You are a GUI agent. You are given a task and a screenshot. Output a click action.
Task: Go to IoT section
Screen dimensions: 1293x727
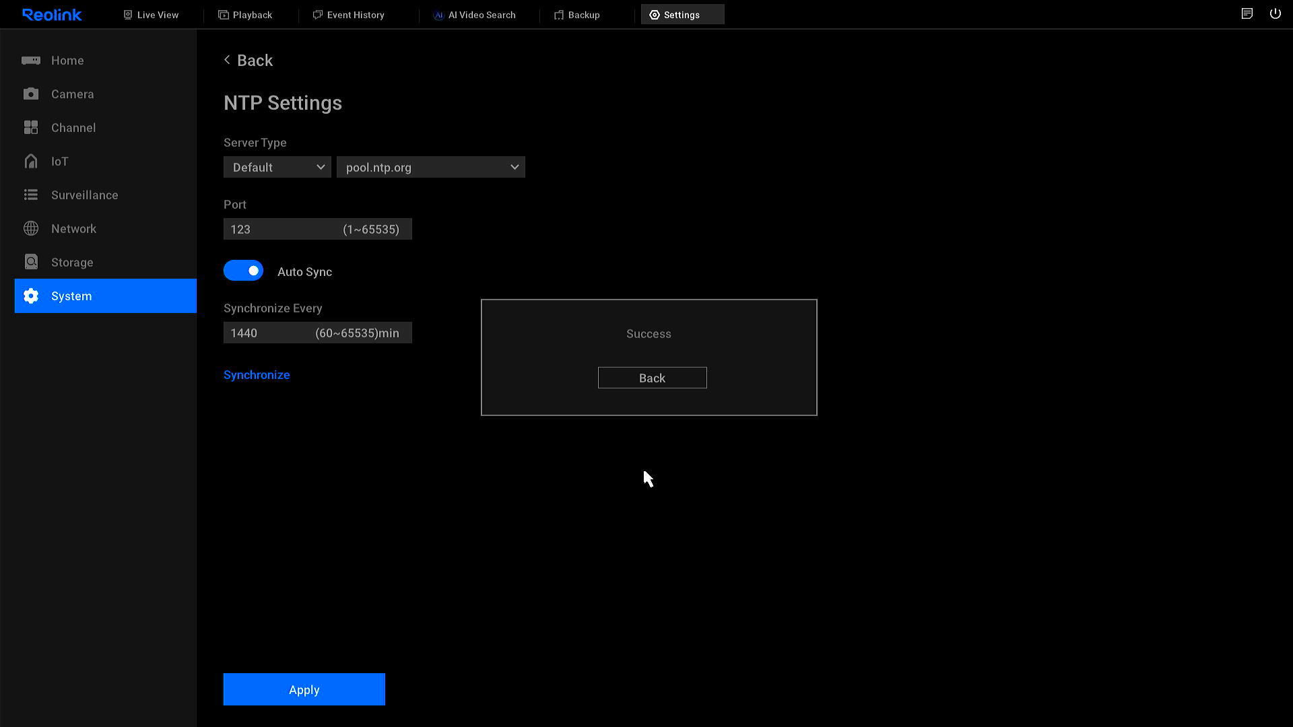click(x=59, y=162)
